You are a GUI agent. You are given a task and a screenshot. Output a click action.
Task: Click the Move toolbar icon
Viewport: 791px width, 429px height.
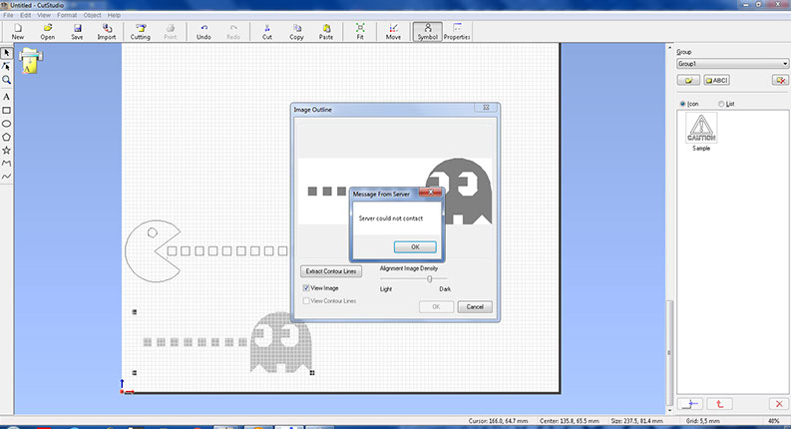tap(393, 31)
